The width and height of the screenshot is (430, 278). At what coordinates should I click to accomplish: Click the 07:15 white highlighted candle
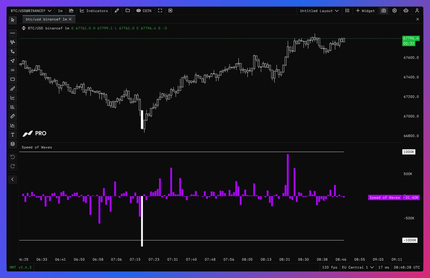pyautogui.click(x=142, y=119)
